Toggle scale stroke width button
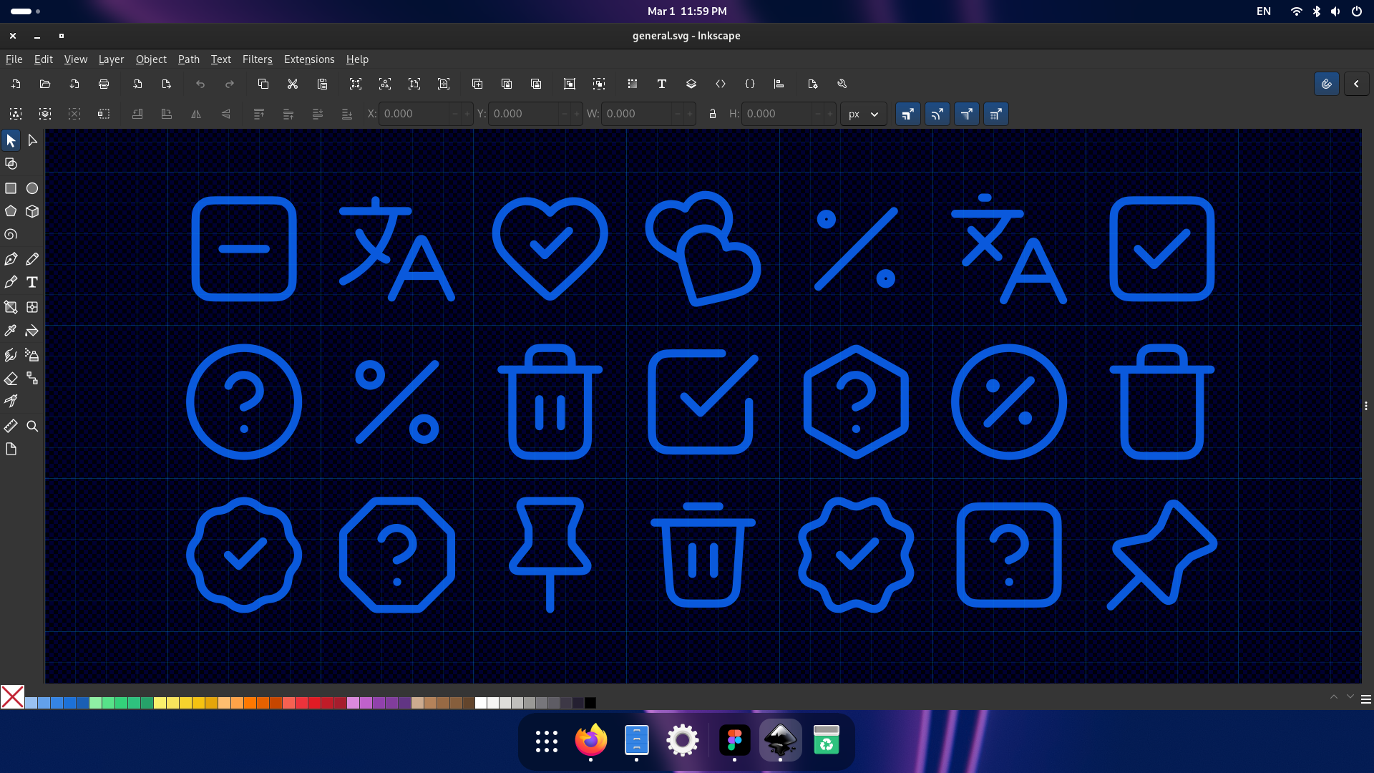 907,114
